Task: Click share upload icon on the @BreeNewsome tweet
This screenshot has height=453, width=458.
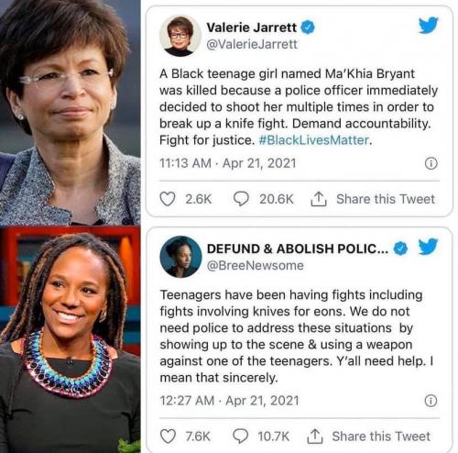Action: click(315, 436)
